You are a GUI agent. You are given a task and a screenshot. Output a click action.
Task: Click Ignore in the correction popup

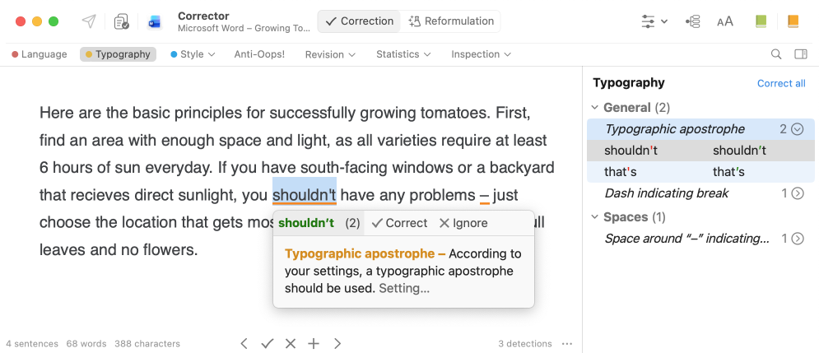pyautogui.click(x=463, y=223)
